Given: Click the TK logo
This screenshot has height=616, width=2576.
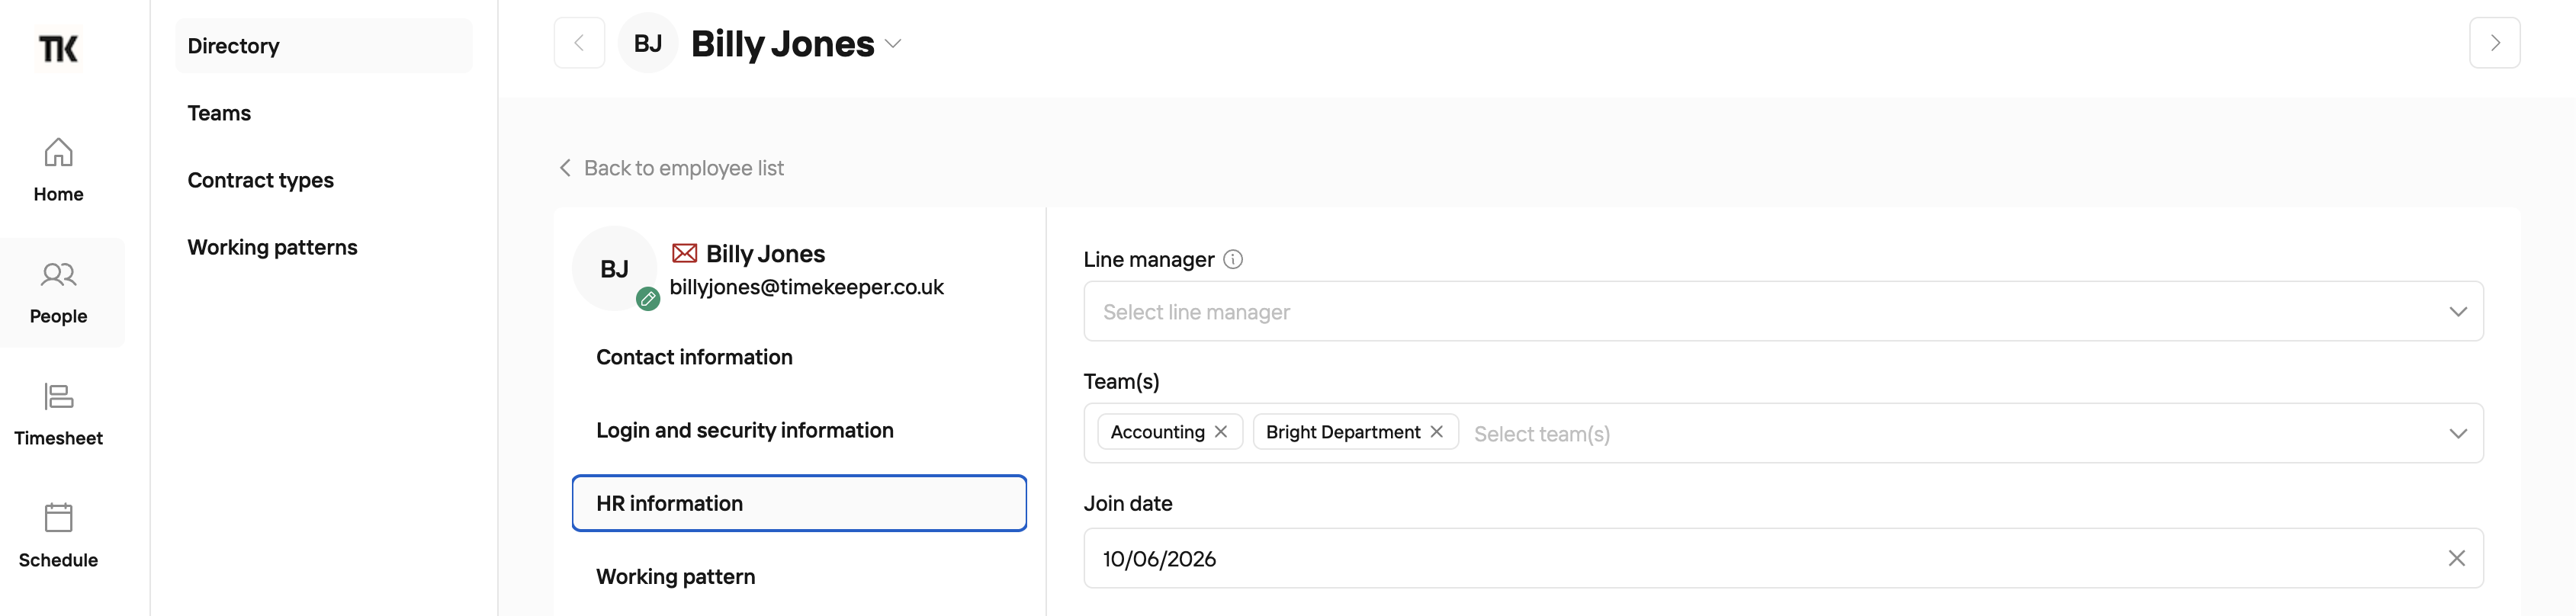Looking at the screenshot, I should [x=58, y=48].
